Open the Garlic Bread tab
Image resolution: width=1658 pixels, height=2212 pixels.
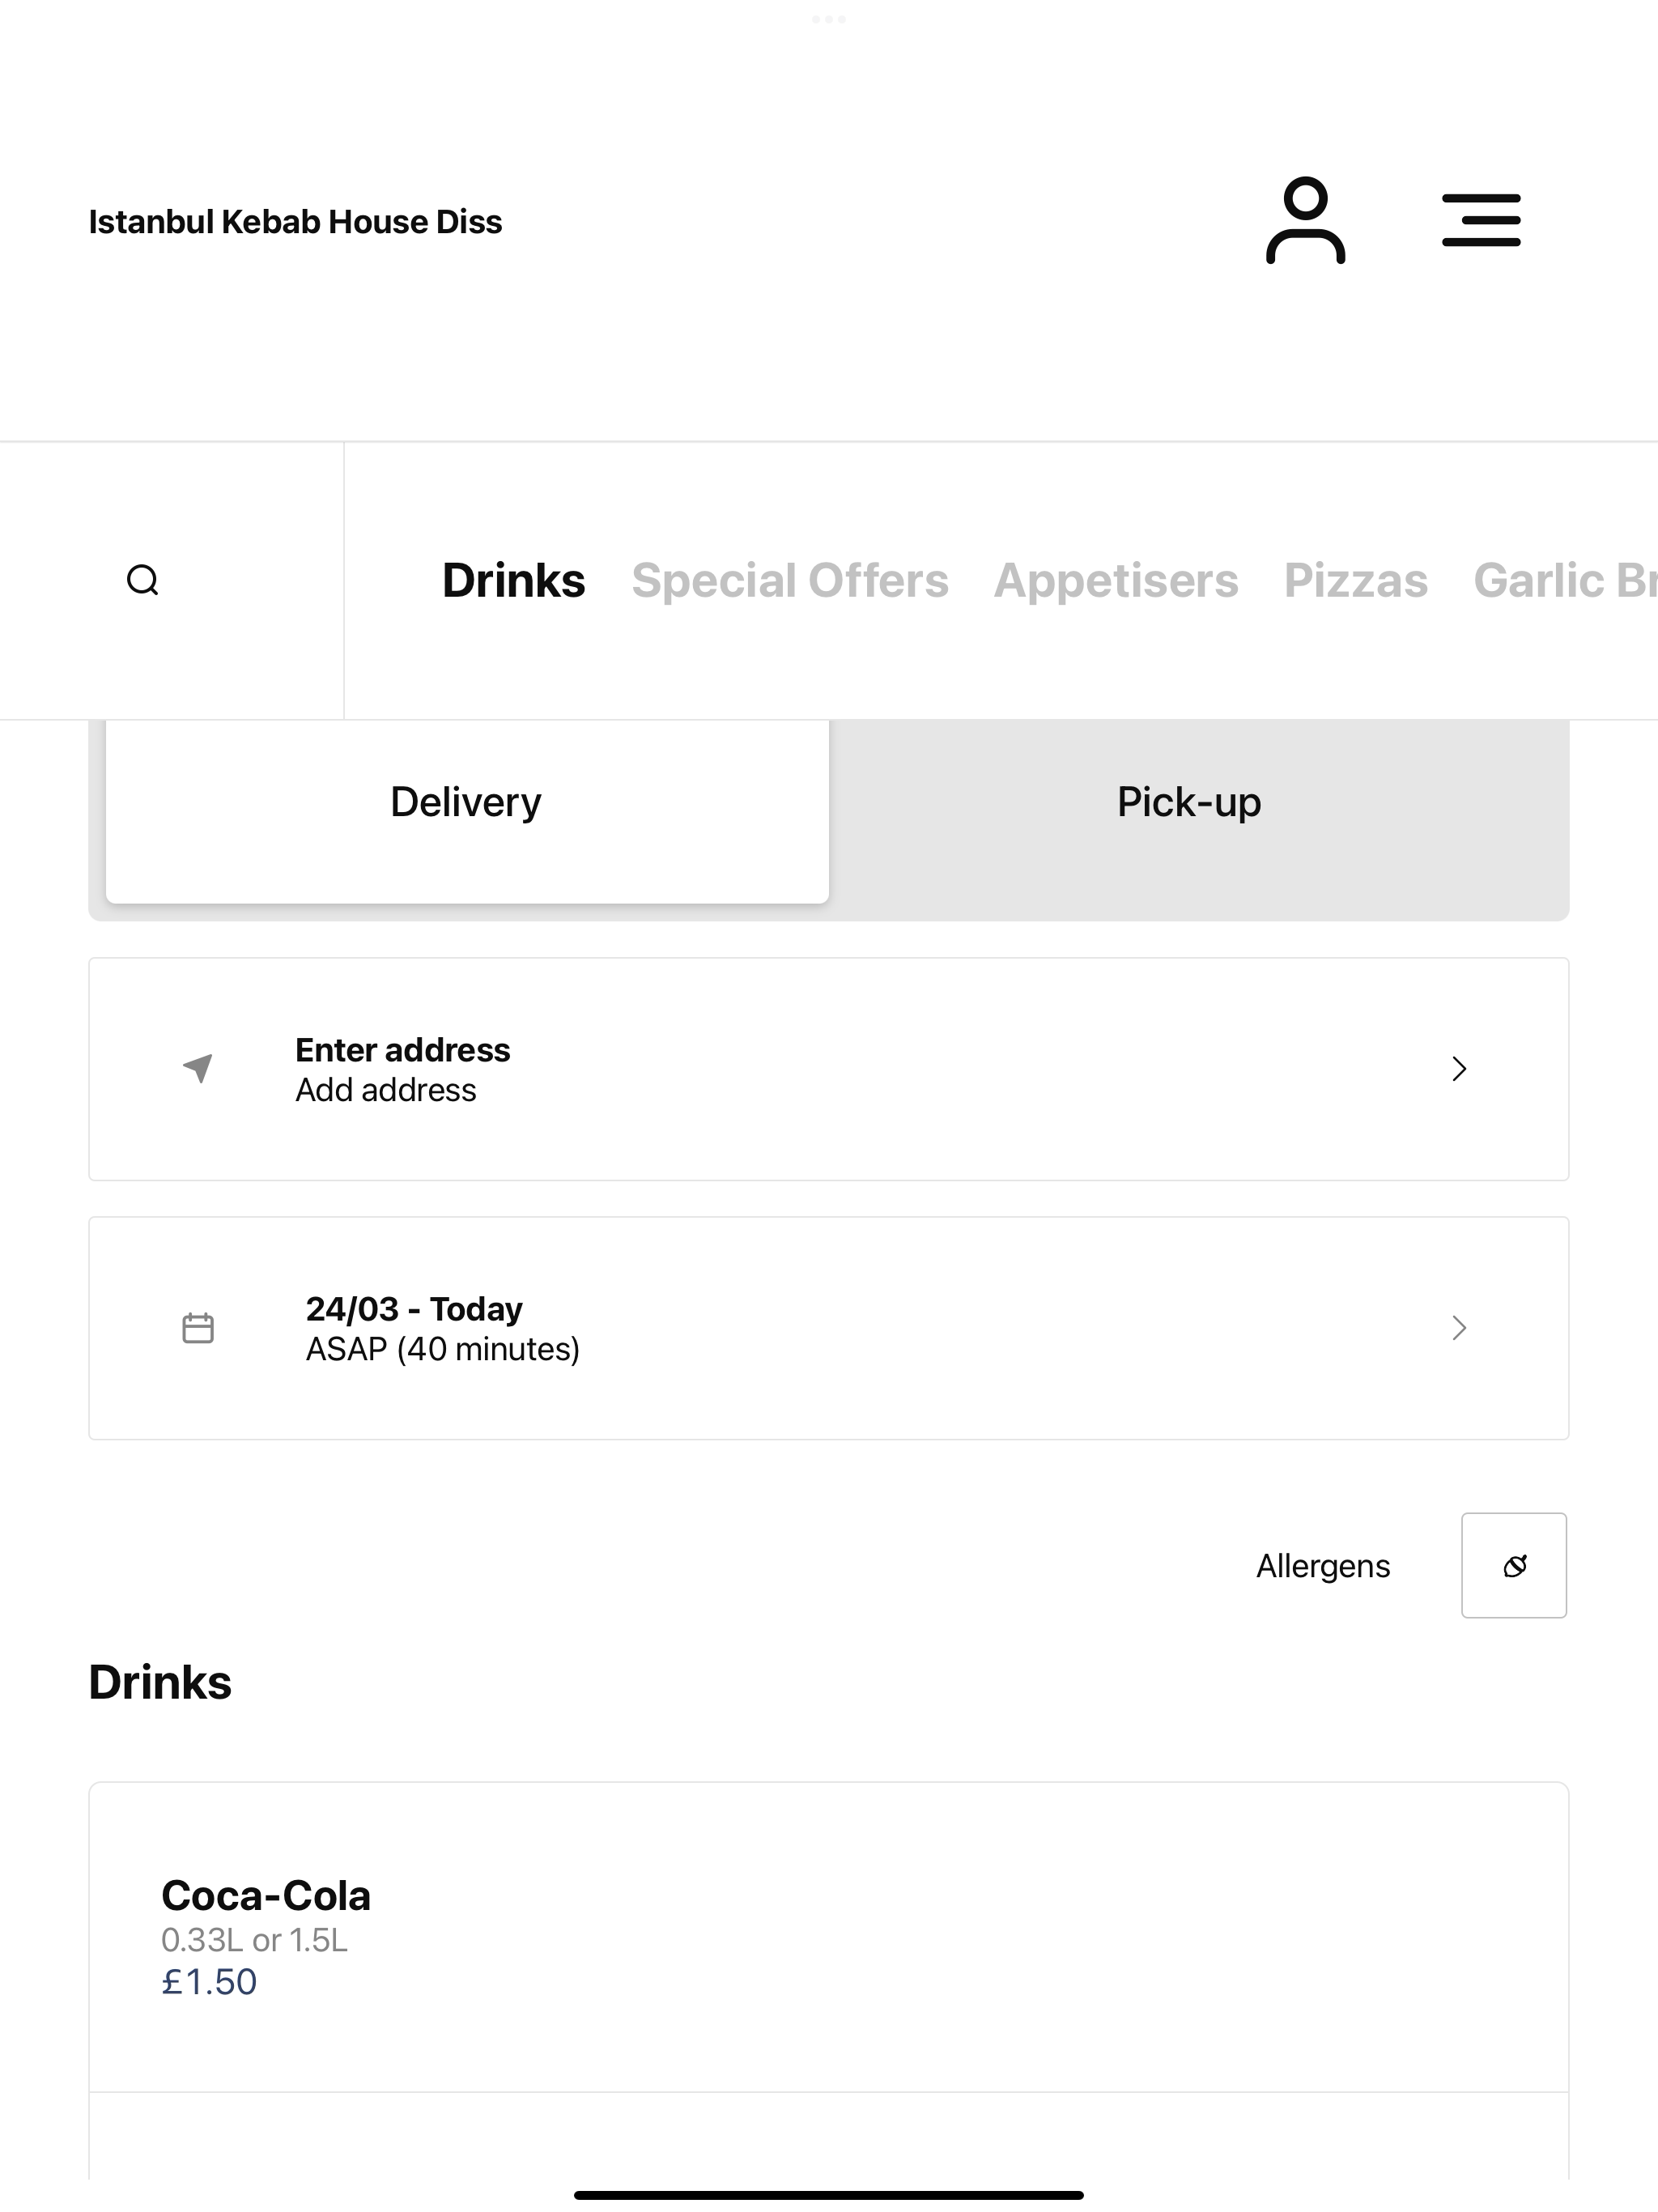(x=1565, y=581)
